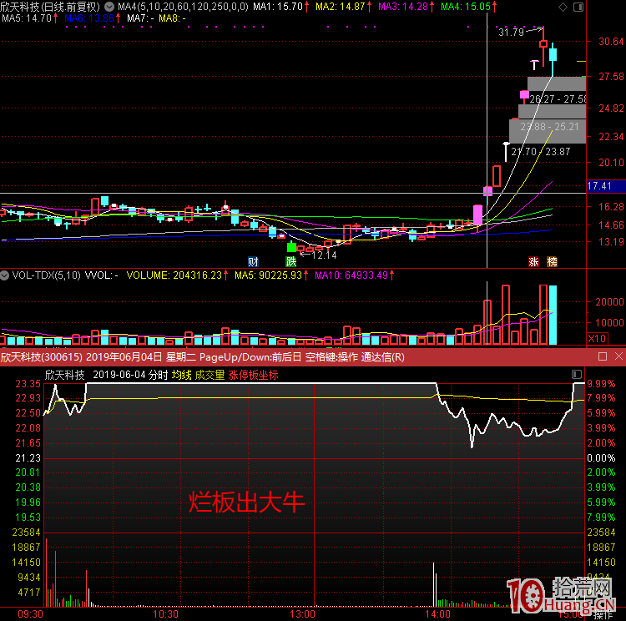Click the green 跌 marker under the candlesticks
This screenshot has width=626, height=621.
291,261
